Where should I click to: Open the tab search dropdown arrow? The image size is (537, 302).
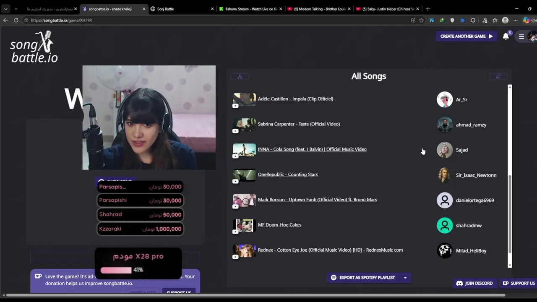pos(5,9)
